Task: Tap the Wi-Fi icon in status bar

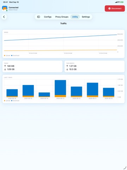Action: [119, 2]
